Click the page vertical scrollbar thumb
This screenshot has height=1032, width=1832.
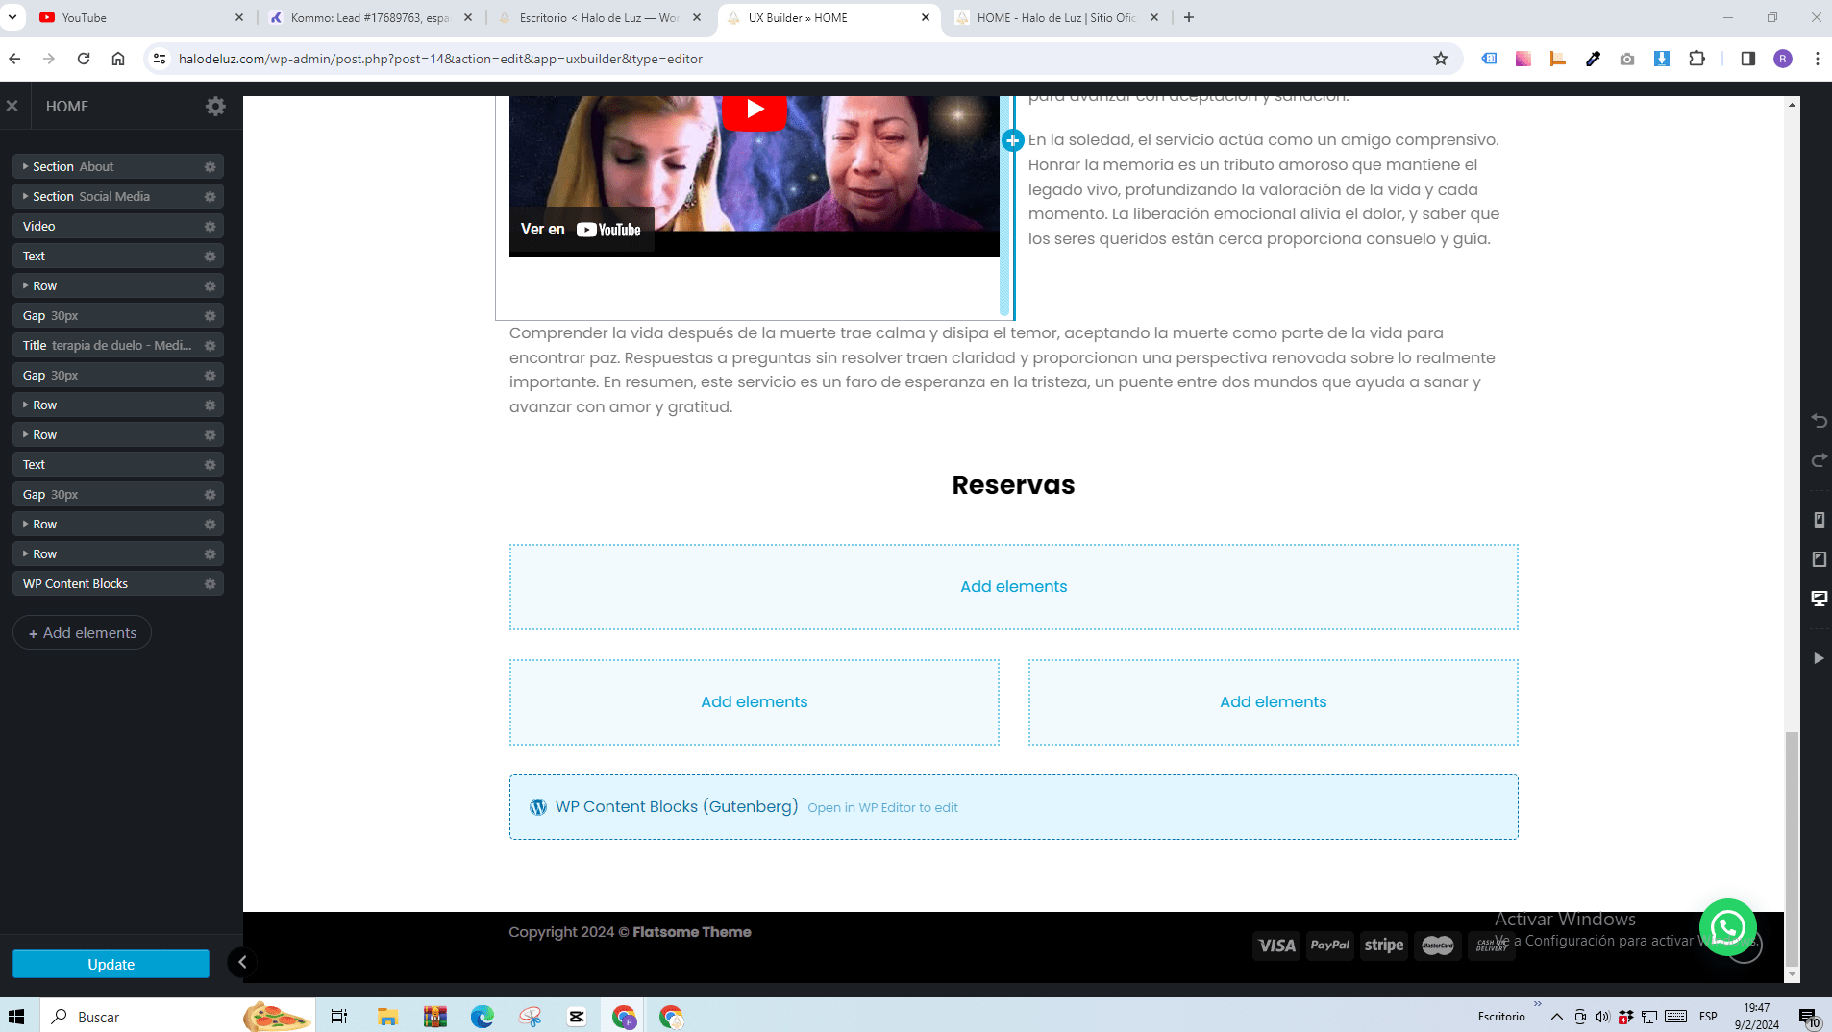tap(1792, 848)
